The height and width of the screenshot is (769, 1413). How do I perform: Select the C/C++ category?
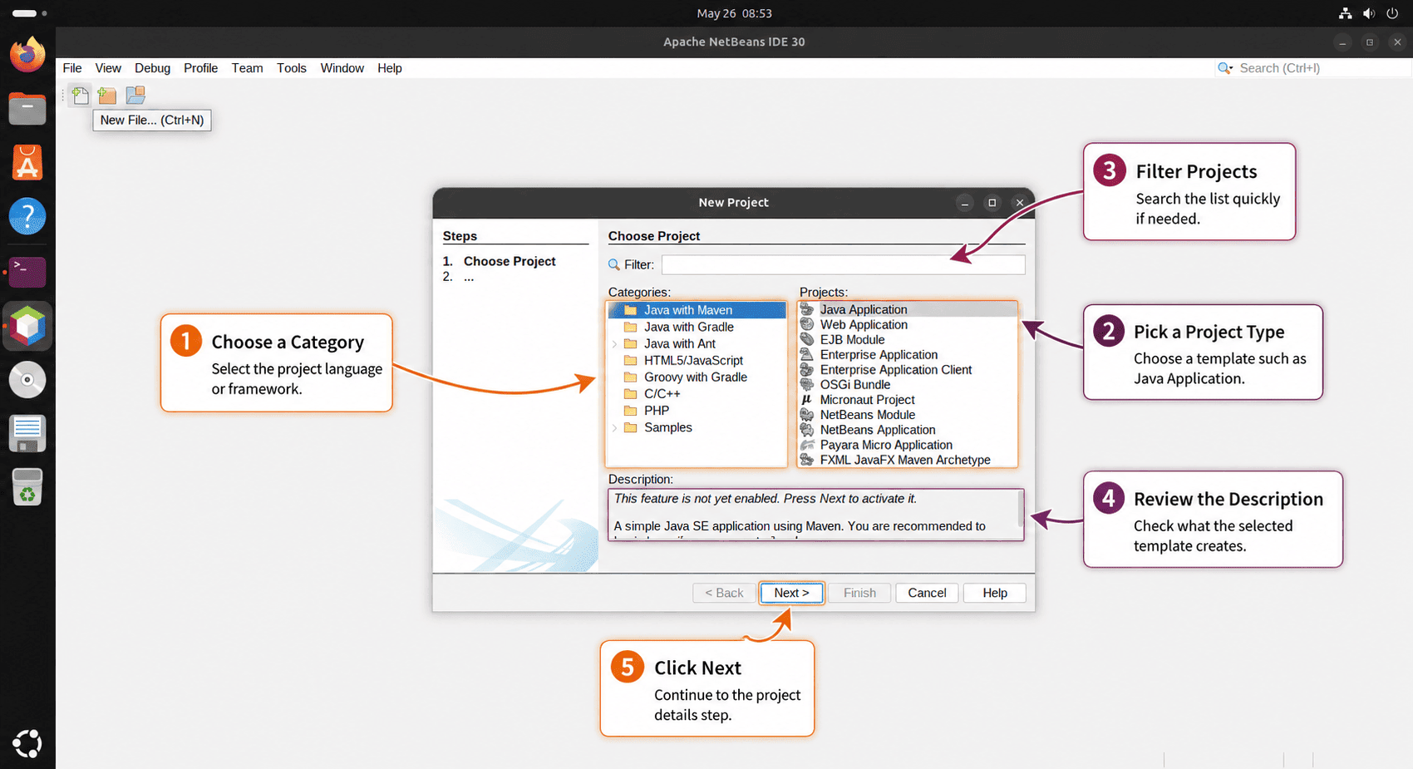coord(662,394)
